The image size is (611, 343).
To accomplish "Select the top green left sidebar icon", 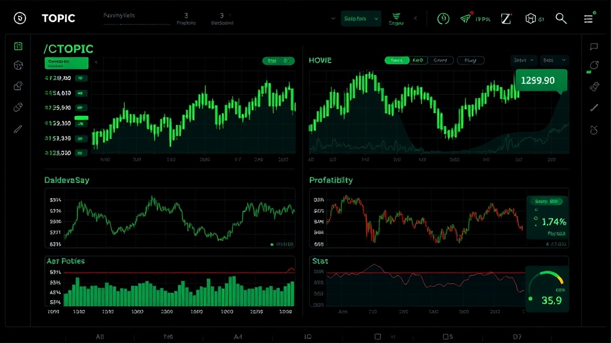I will 18,46.
